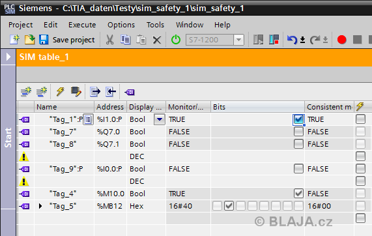The height and width of the screenshot is (236, 372).
Task: Open tag selector button next to Tag_1
Action: [x=88, y=119]
